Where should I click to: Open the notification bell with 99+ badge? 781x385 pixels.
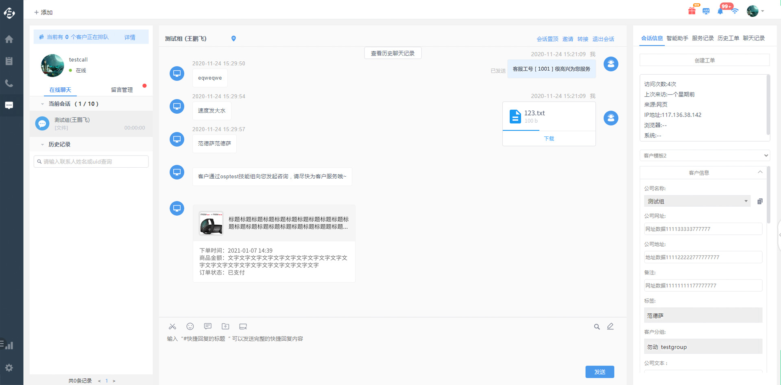[x=721, y=11]
